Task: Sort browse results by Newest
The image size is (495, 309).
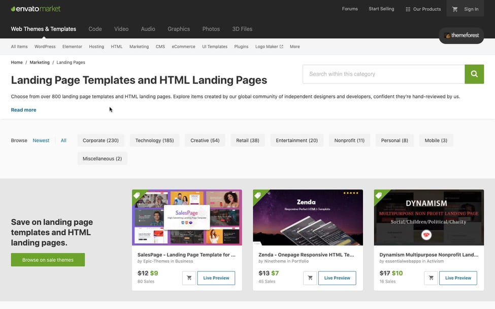Action: pos(41,141)
